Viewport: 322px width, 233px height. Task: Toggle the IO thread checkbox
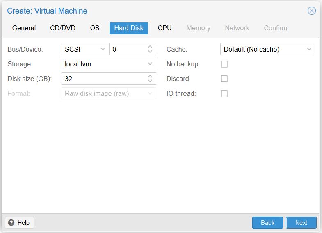pyautogui.click(x=224, y=94)
